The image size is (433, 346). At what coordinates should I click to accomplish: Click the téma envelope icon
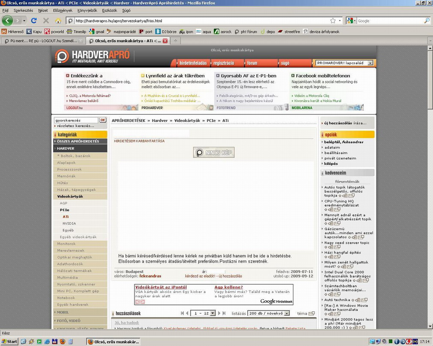coord(311,313)
